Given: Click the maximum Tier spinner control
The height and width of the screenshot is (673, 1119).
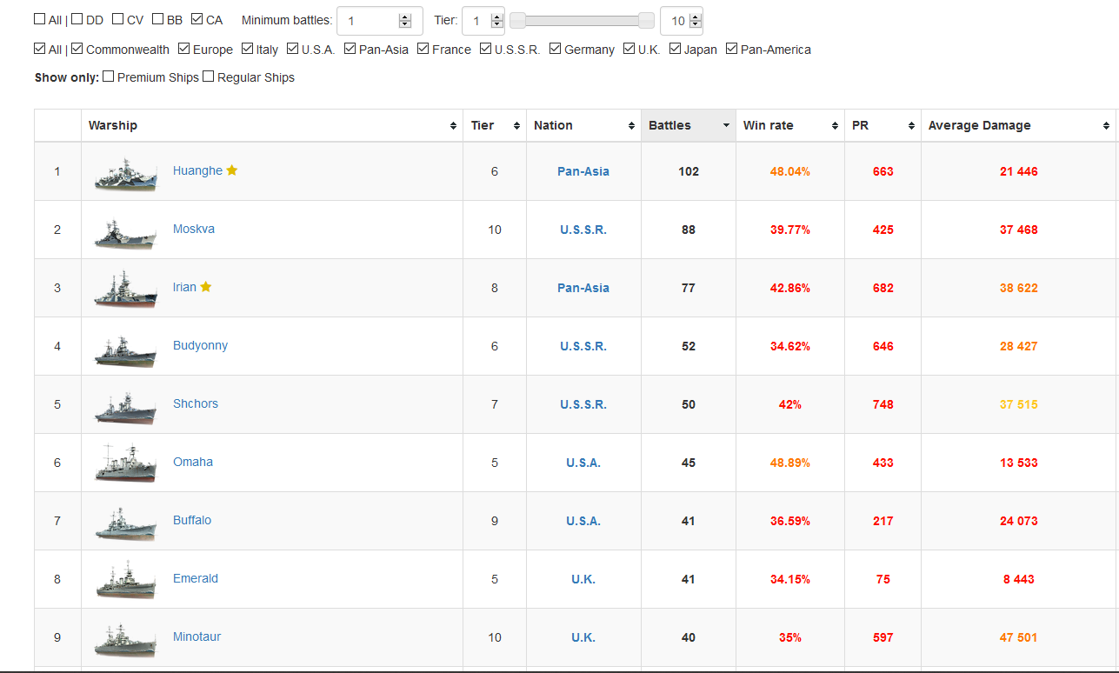Looking at the screenshot, I should [694, 21].
